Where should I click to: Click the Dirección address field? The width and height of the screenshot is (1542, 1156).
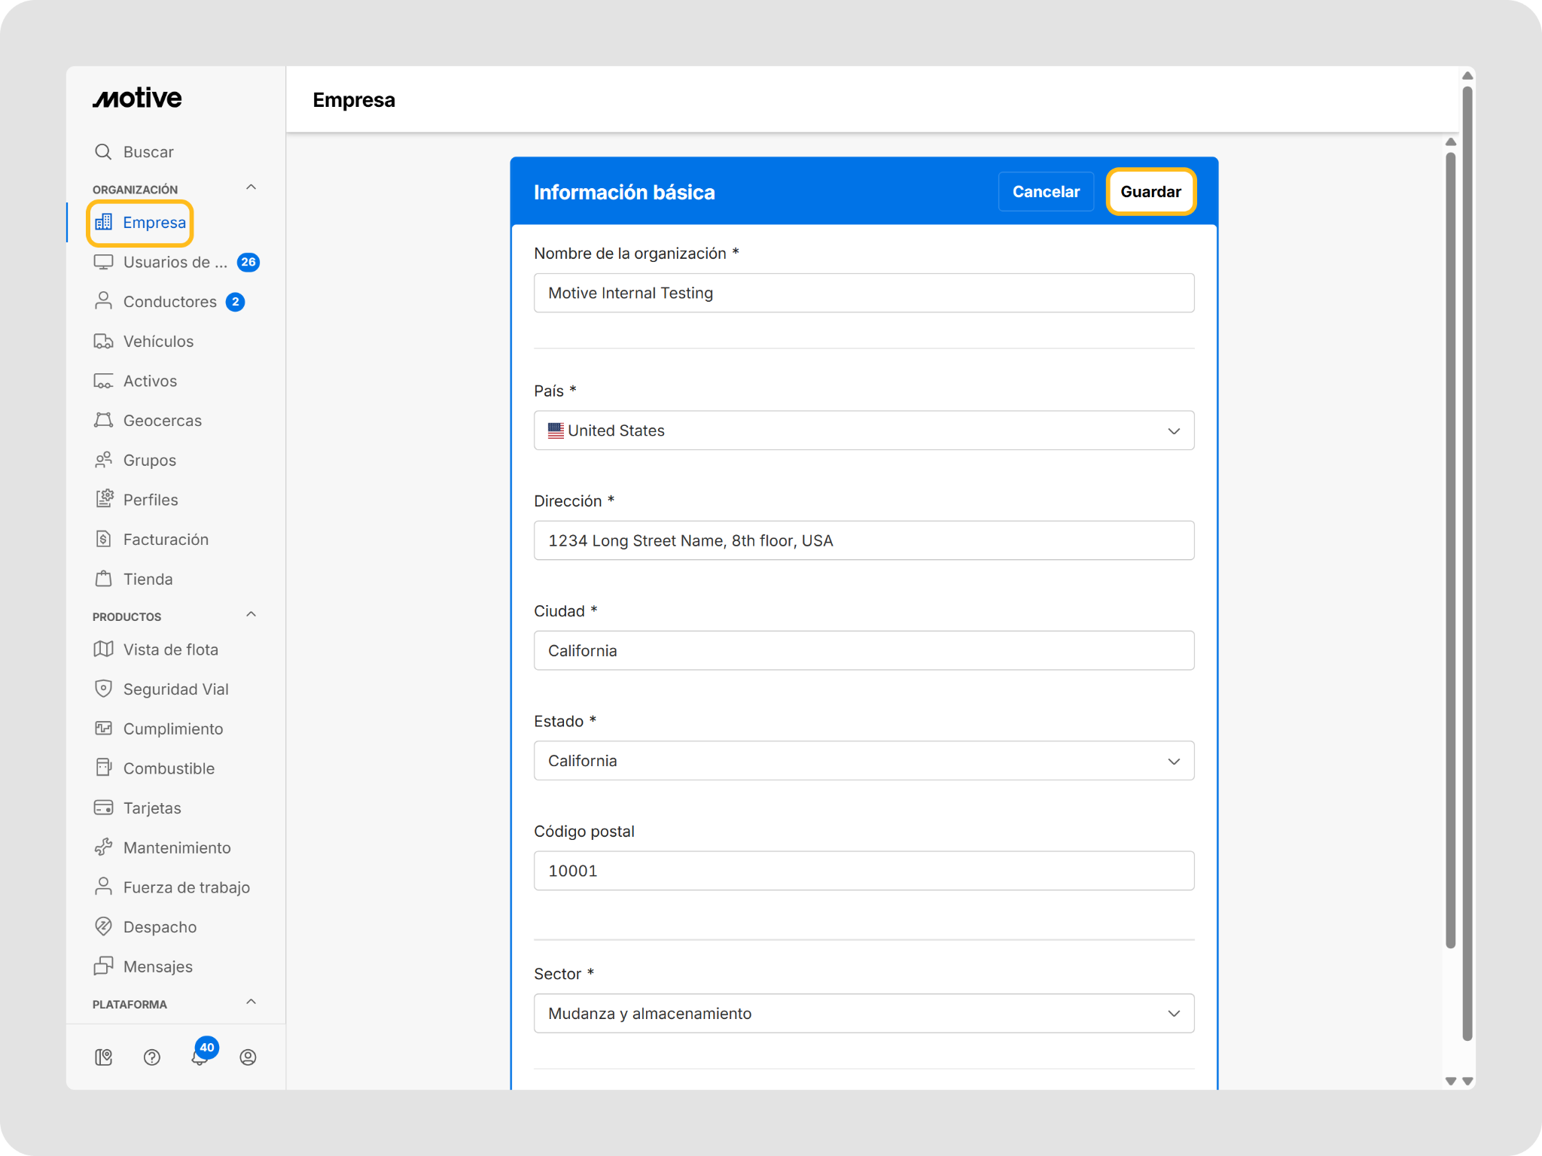(864, 540)
